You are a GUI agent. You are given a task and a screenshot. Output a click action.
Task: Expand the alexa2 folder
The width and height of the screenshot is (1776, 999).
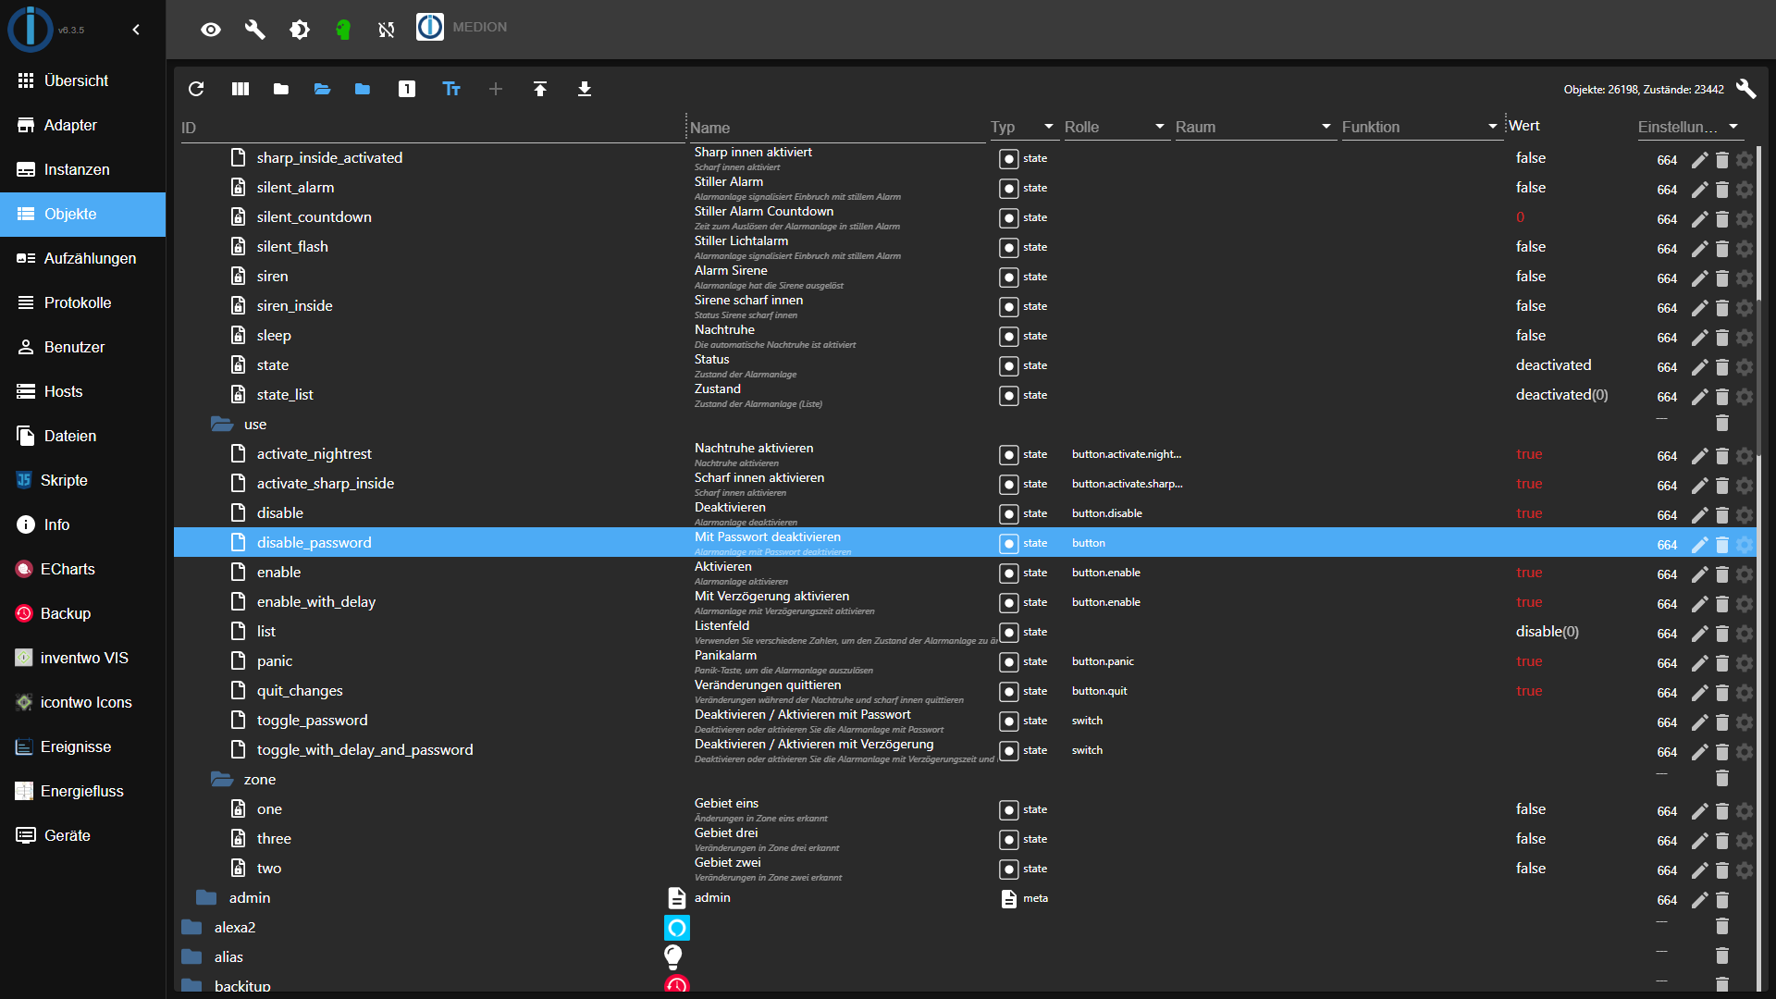point(191,927)
